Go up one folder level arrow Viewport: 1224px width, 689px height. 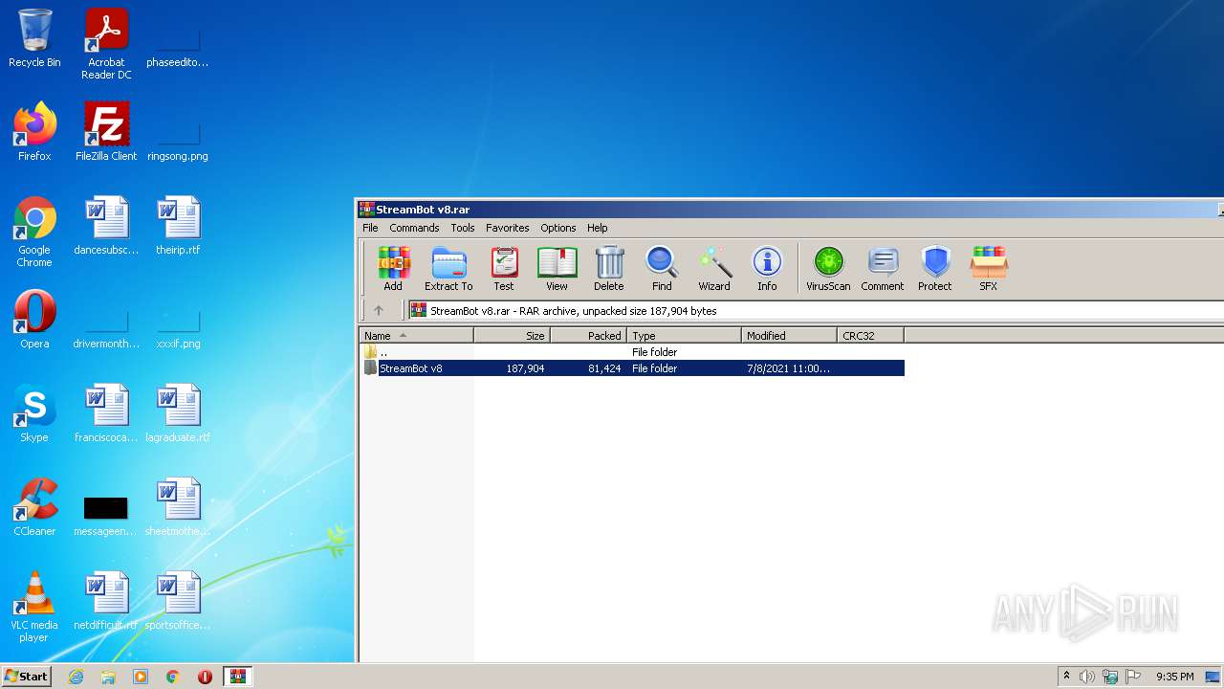(x=379, y=310)
